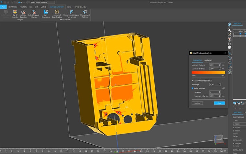
Task: Switch to the Marking tab
Action: point(208,60)
